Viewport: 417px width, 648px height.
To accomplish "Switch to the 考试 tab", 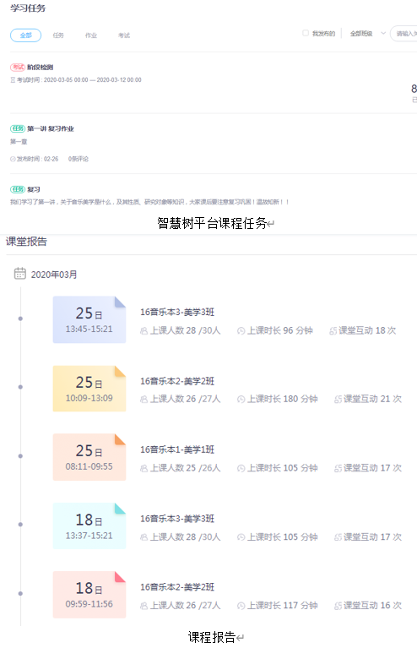I will point(124,35).
